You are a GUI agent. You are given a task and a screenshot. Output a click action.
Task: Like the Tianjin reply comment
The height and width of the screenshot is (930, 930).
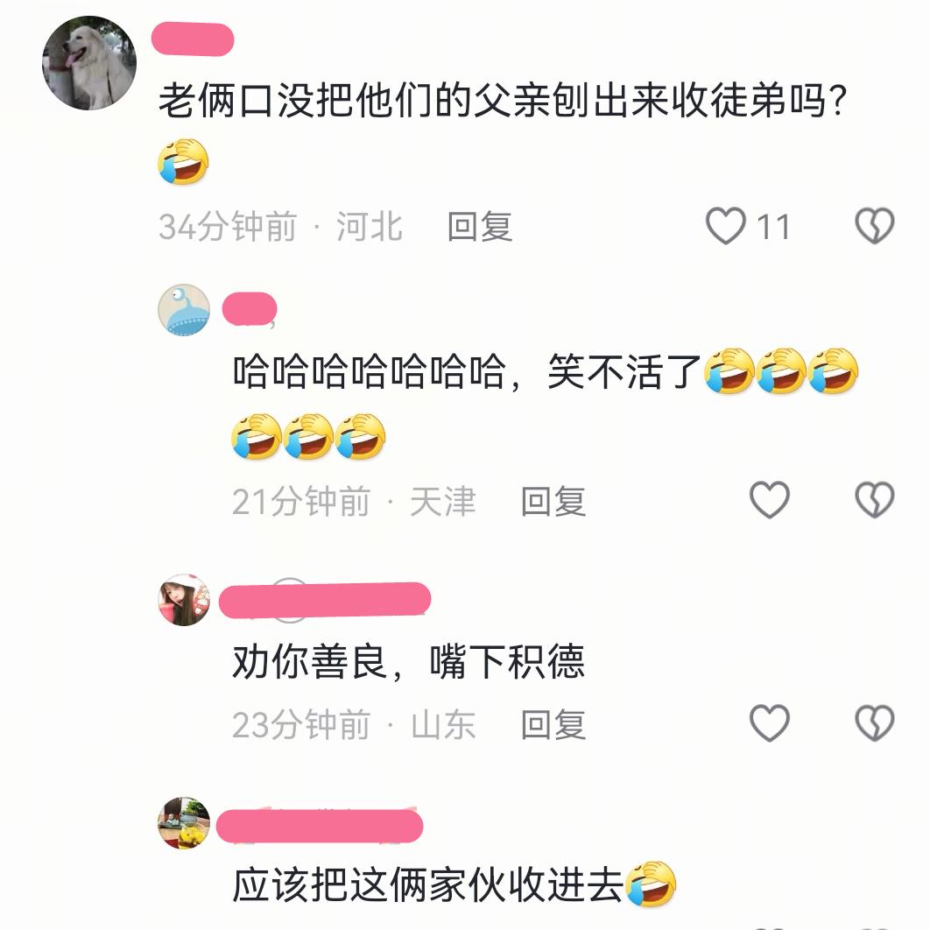(x=769, y=500)
